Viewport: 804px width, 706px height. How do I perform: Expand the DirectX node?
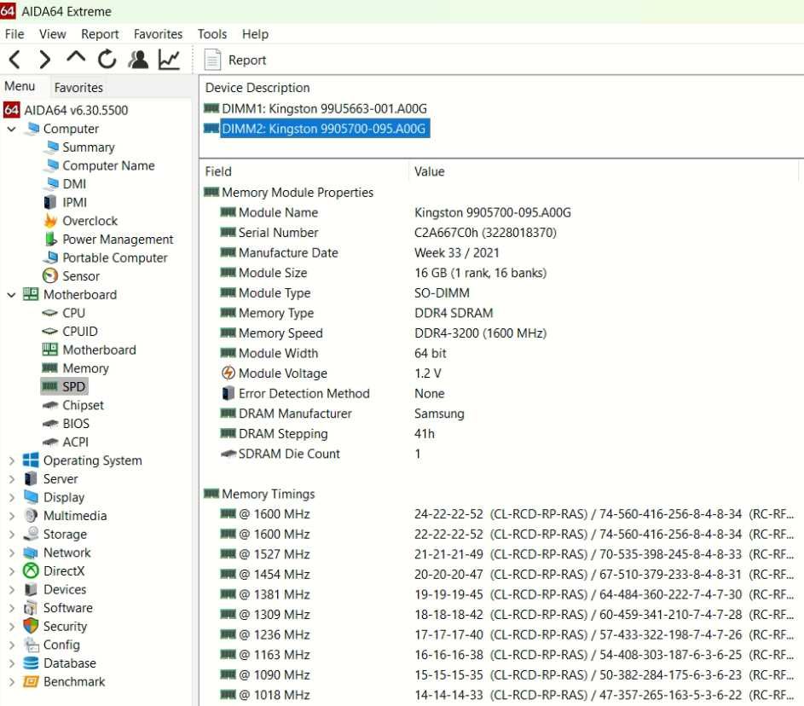[x=12, y=571]
